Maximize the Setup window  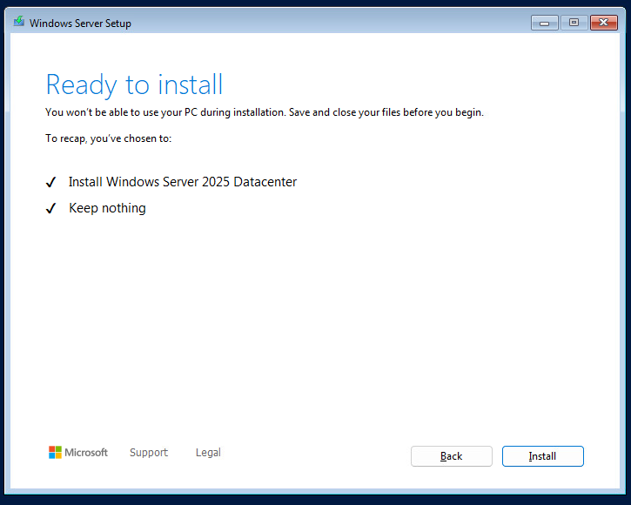573,23
